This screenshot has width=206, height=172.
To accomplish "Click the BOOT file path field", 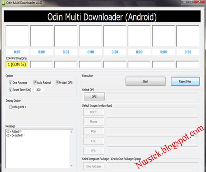I will pos(152,112).
